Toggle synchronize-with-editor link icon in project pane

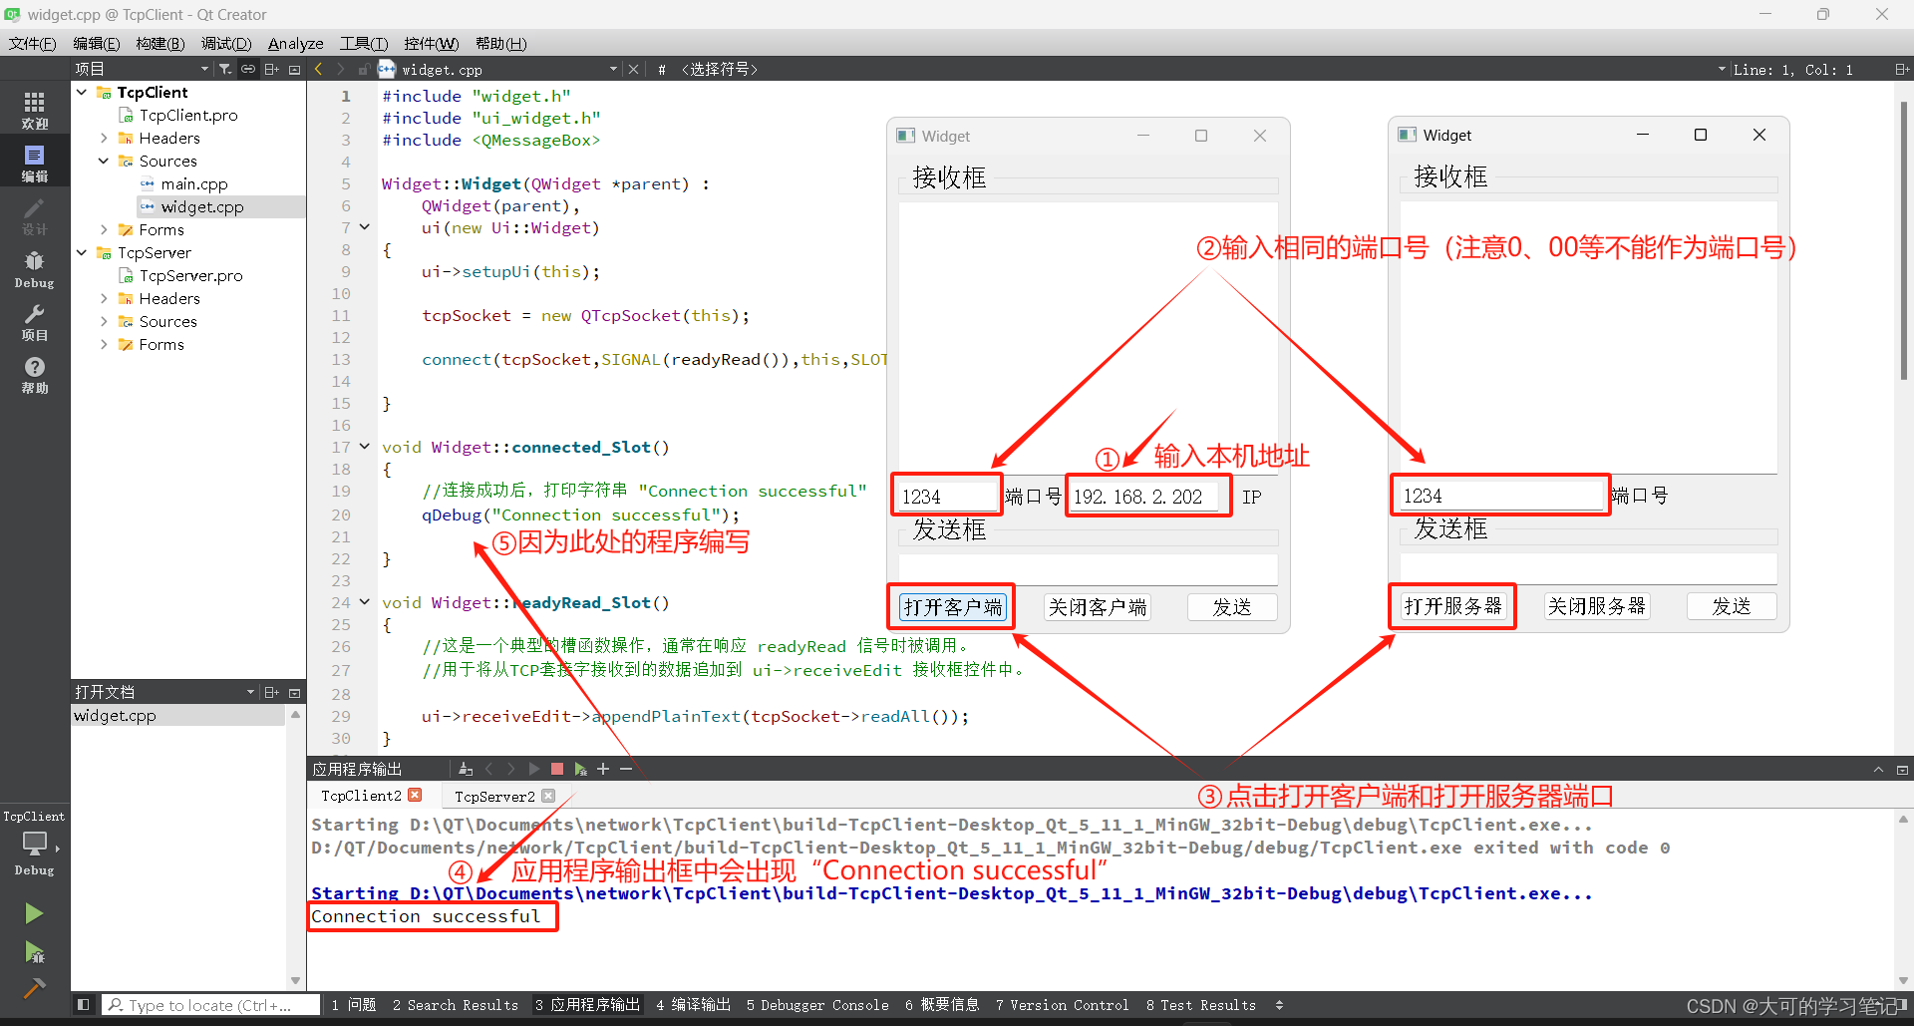click(x=247, y=68)
